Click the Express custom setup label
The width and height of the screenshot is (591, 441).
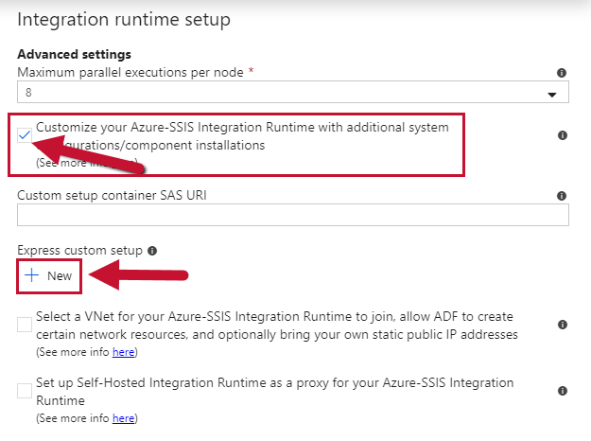pyautogui.click(x=79, y=251)
